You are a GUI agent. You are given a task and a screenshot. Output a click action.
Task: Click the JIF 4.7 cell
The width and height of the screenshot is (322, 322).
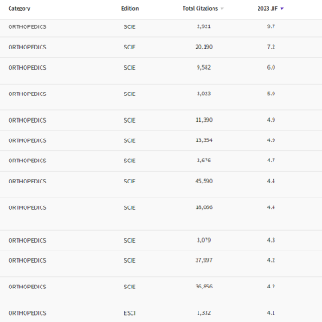(x=271, y=161)
